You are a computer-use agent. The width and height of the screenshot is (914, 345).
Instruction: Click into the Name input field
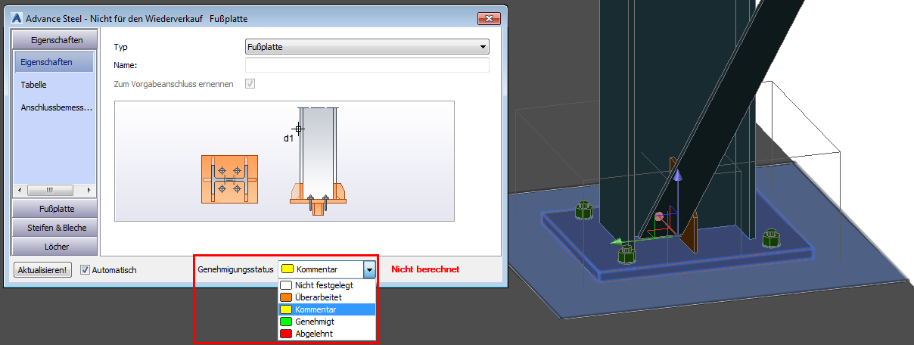coord(367,65)
